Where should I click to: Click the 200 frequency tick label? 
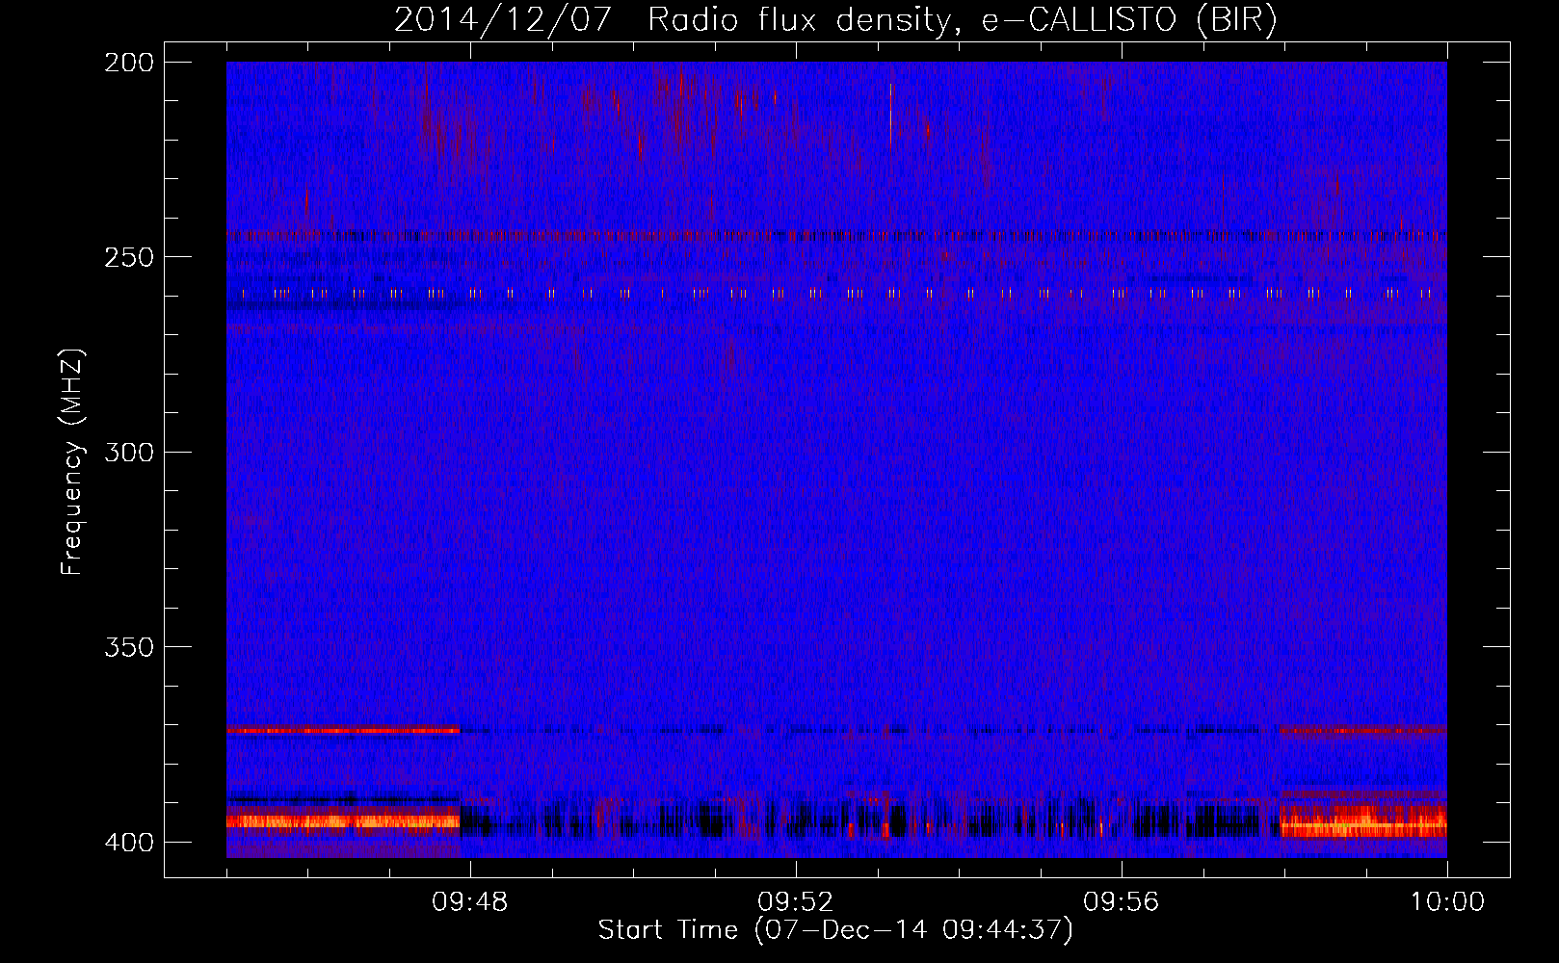(129, 62)
